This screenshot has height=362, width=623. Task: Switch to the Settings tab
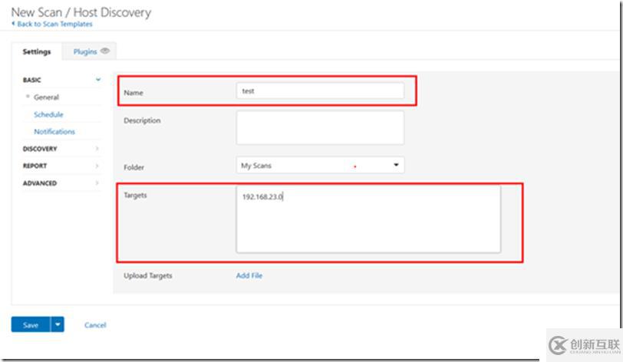pos(37,52)
